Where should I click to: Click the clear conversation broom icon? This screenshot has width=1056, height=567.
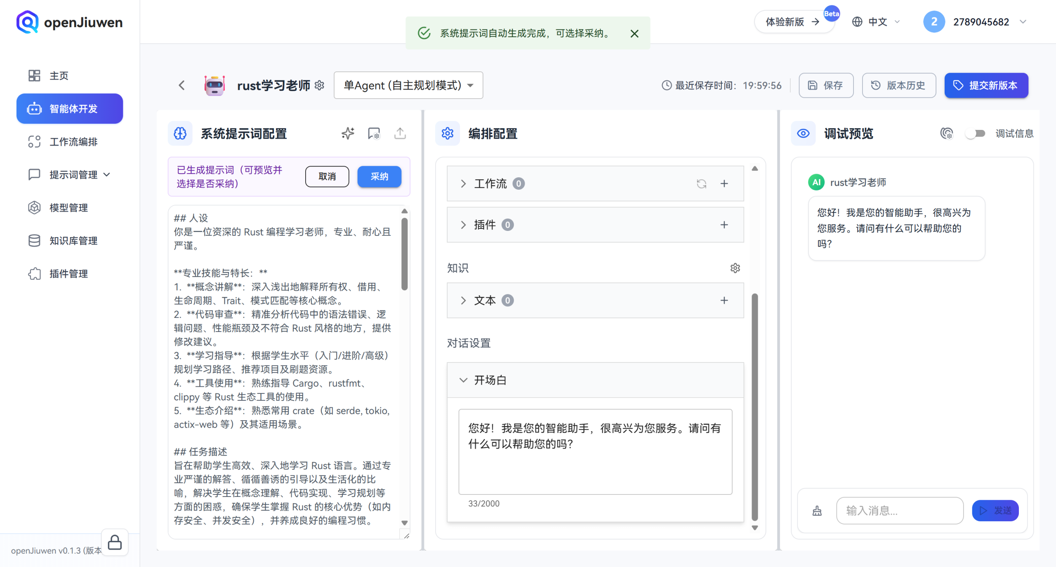[817, 511]
